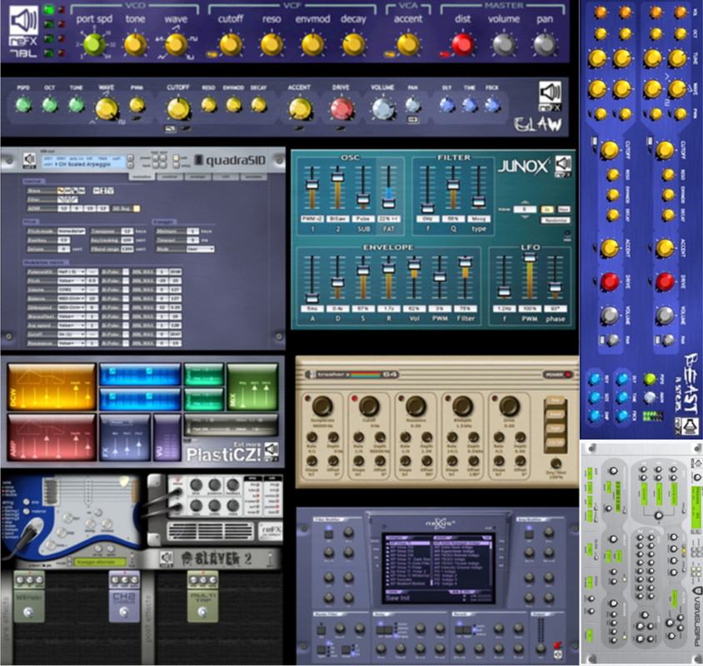This screenshot has width=703, height=666.
Task: Open the FX panel in PlastiCZ
Action: tap(125, 437)
